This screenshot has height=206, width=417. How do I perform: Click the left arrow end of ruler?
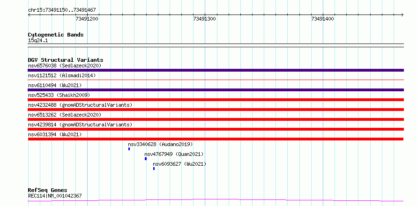(29, 15)
